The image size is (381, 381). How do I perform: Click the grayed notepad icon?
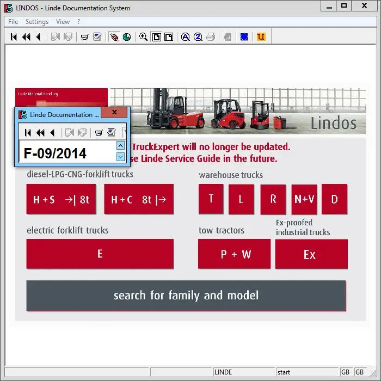(228, 37)
